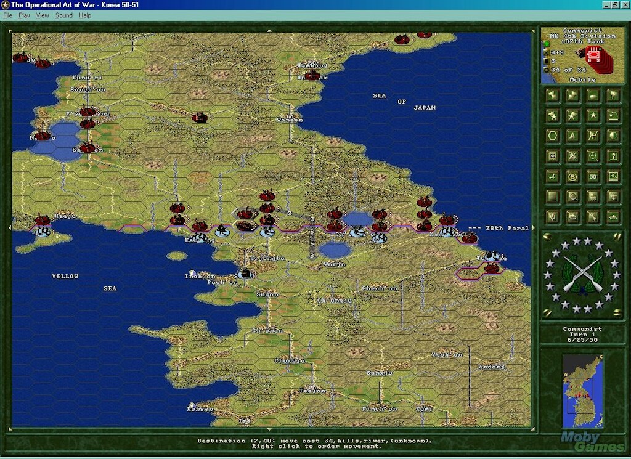Click the Andong city label
This screenshot has height=459, width=631.
click(x=492, y=367)
